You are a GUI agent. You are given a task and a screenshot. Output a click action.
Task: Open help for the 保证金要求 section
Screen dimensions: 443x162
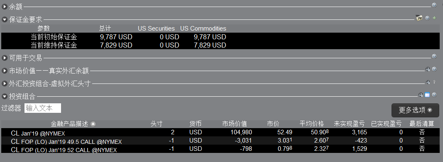428,18
